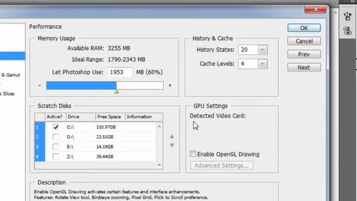The image size is (357, 201).
Task: Open the Guides, Grid & Slices category
Action: (7, 94)
